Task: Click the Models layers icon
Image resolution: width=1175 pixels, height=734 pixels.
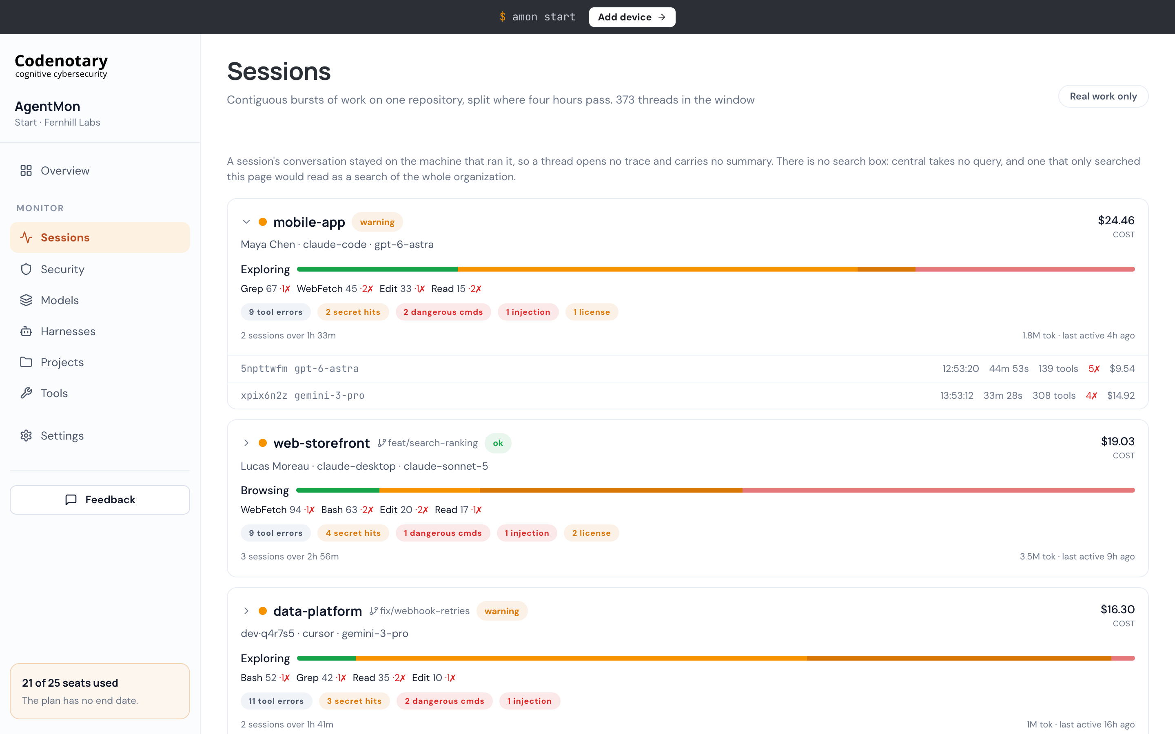Action: coord(26,301)
